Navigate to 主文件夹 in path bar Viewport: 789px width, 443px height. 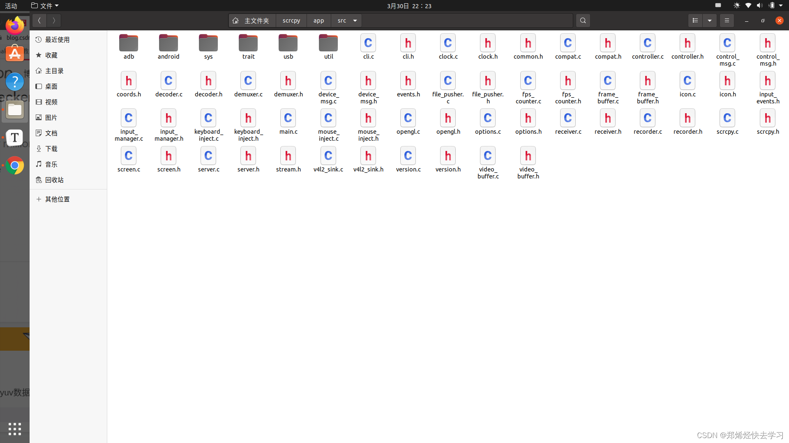[x=252, y=21]
